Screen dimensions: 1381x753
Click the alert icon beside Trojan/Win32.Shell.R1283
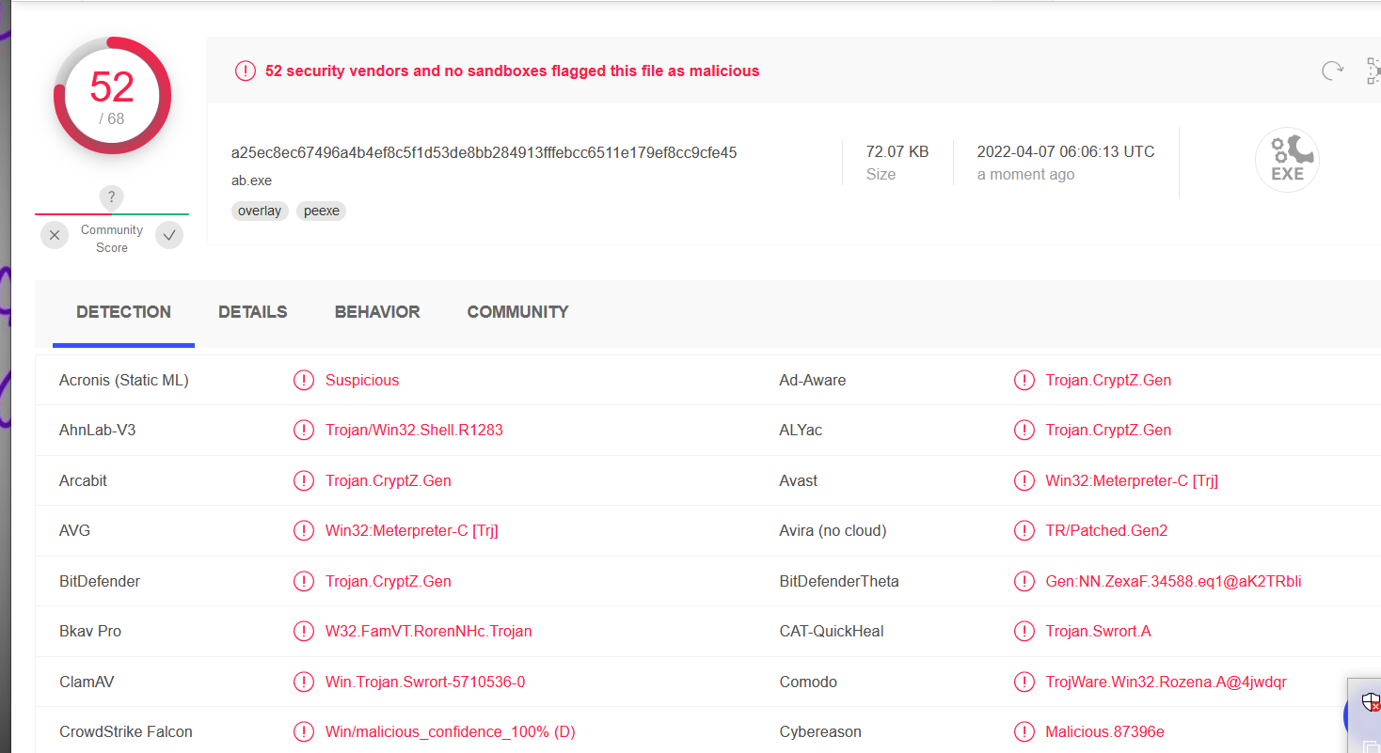(x=304, y=430)
